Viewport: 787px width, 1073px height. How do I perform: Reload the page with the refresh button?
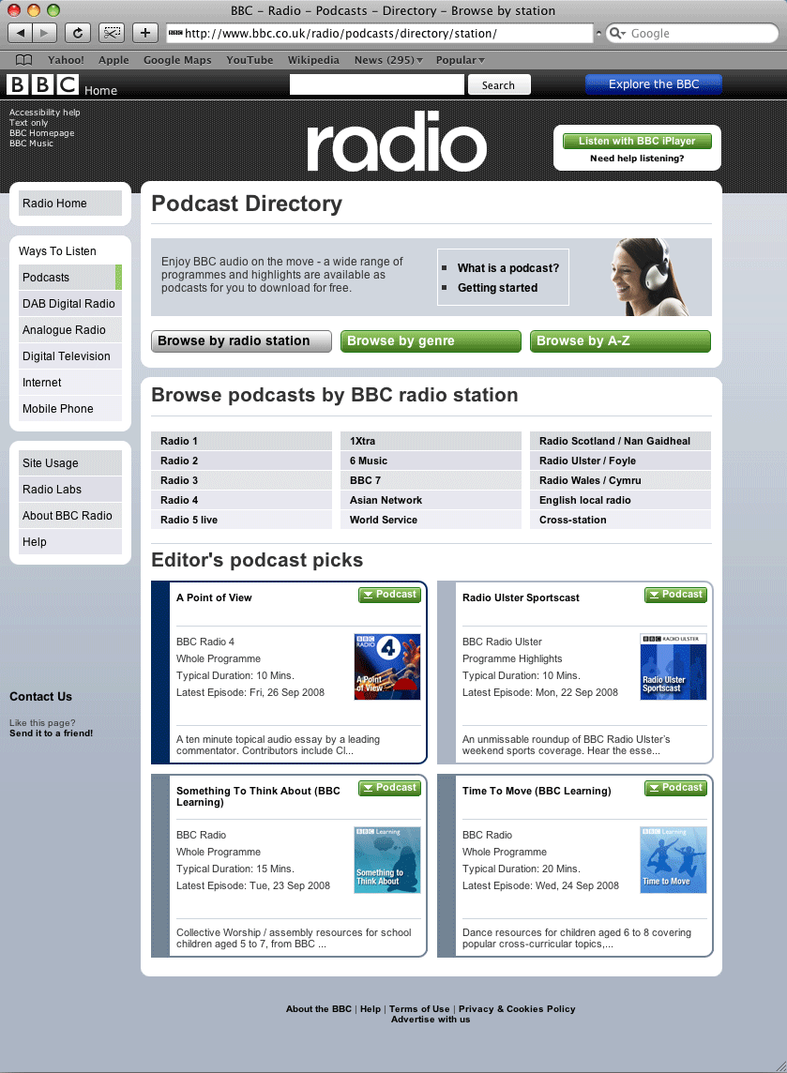pos(77,33)
